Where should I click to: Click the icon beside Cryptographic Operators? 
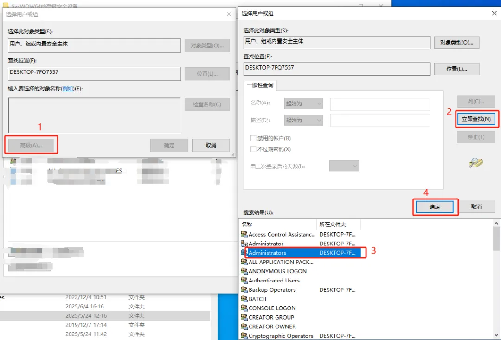tap(244, 335)
